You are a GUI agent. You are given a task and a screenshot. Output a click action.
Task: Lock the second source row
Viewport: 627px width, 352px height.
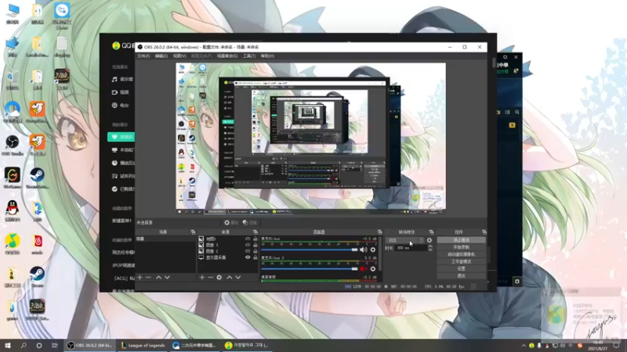coord(256,245)
